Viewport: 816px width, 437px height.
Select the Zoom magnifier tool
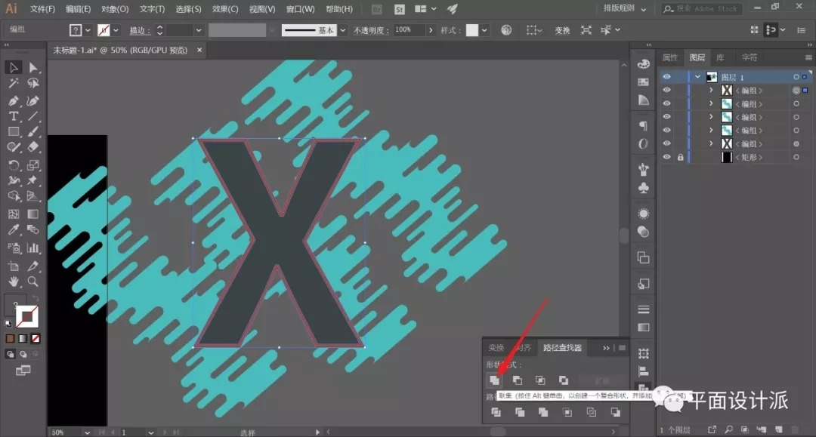tap(33, 282)
